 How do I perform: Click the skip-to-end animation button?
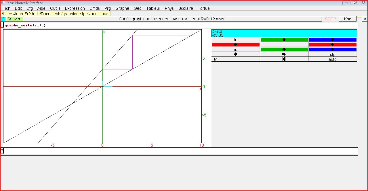(x=284, y=59)
